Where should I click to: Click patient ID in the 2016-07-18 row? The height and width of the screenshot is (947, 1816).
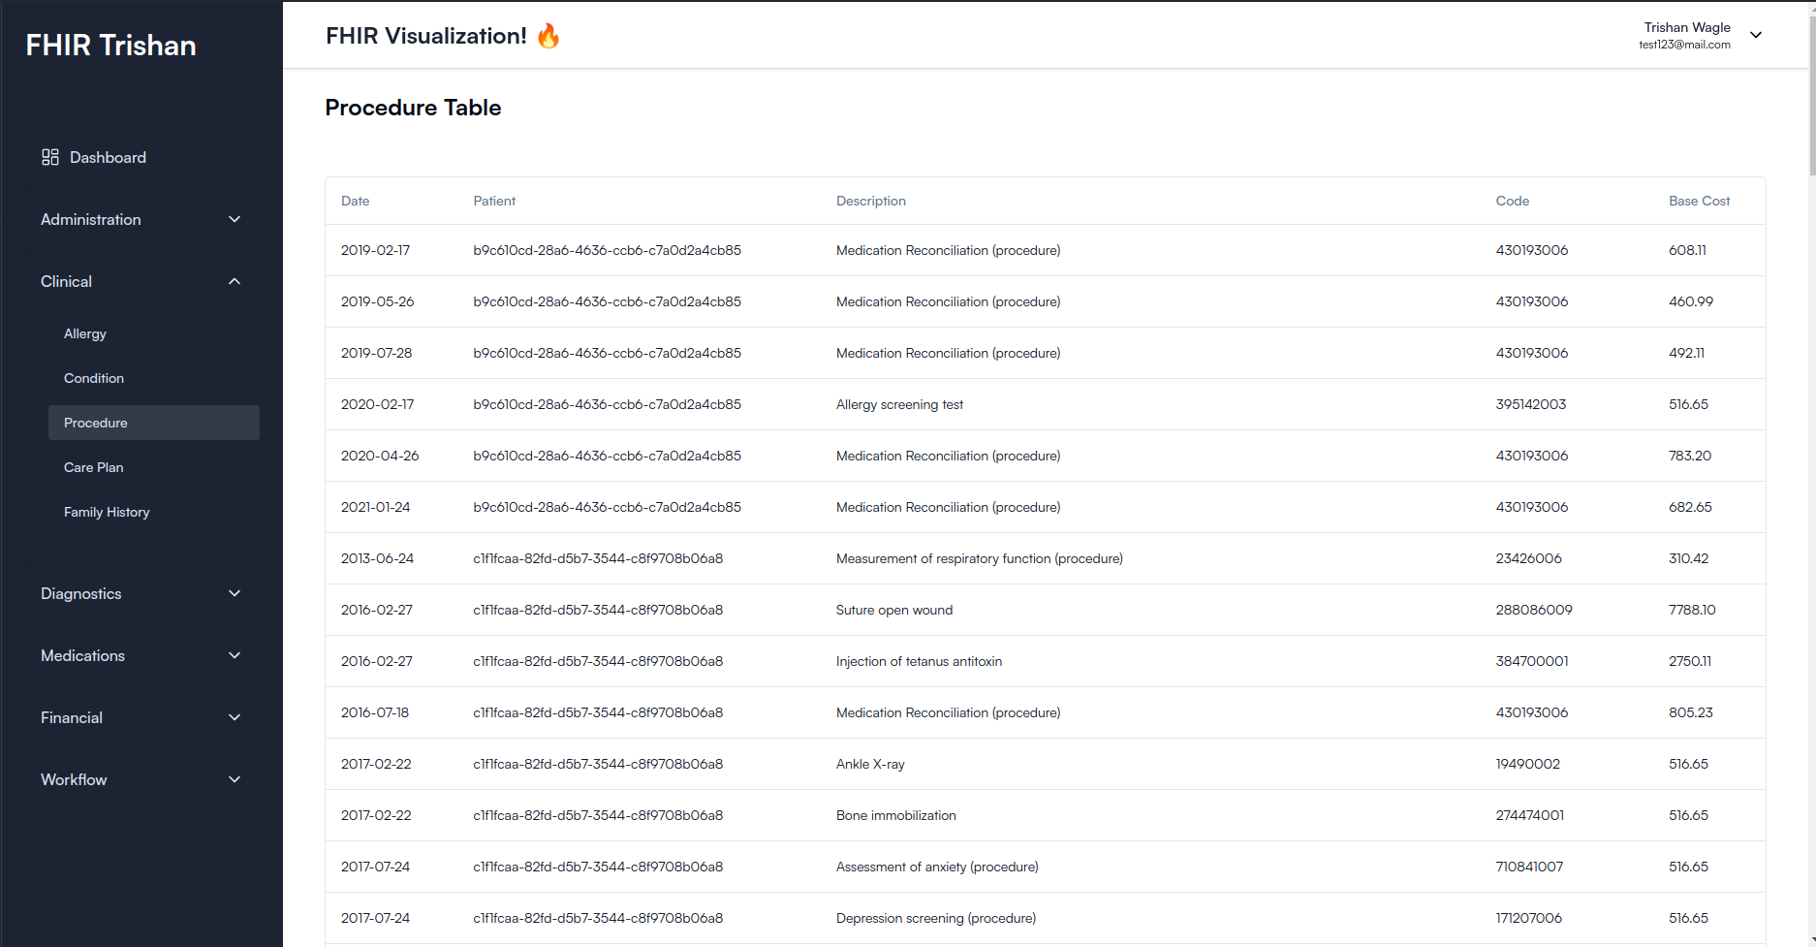[x=598, y=712]
